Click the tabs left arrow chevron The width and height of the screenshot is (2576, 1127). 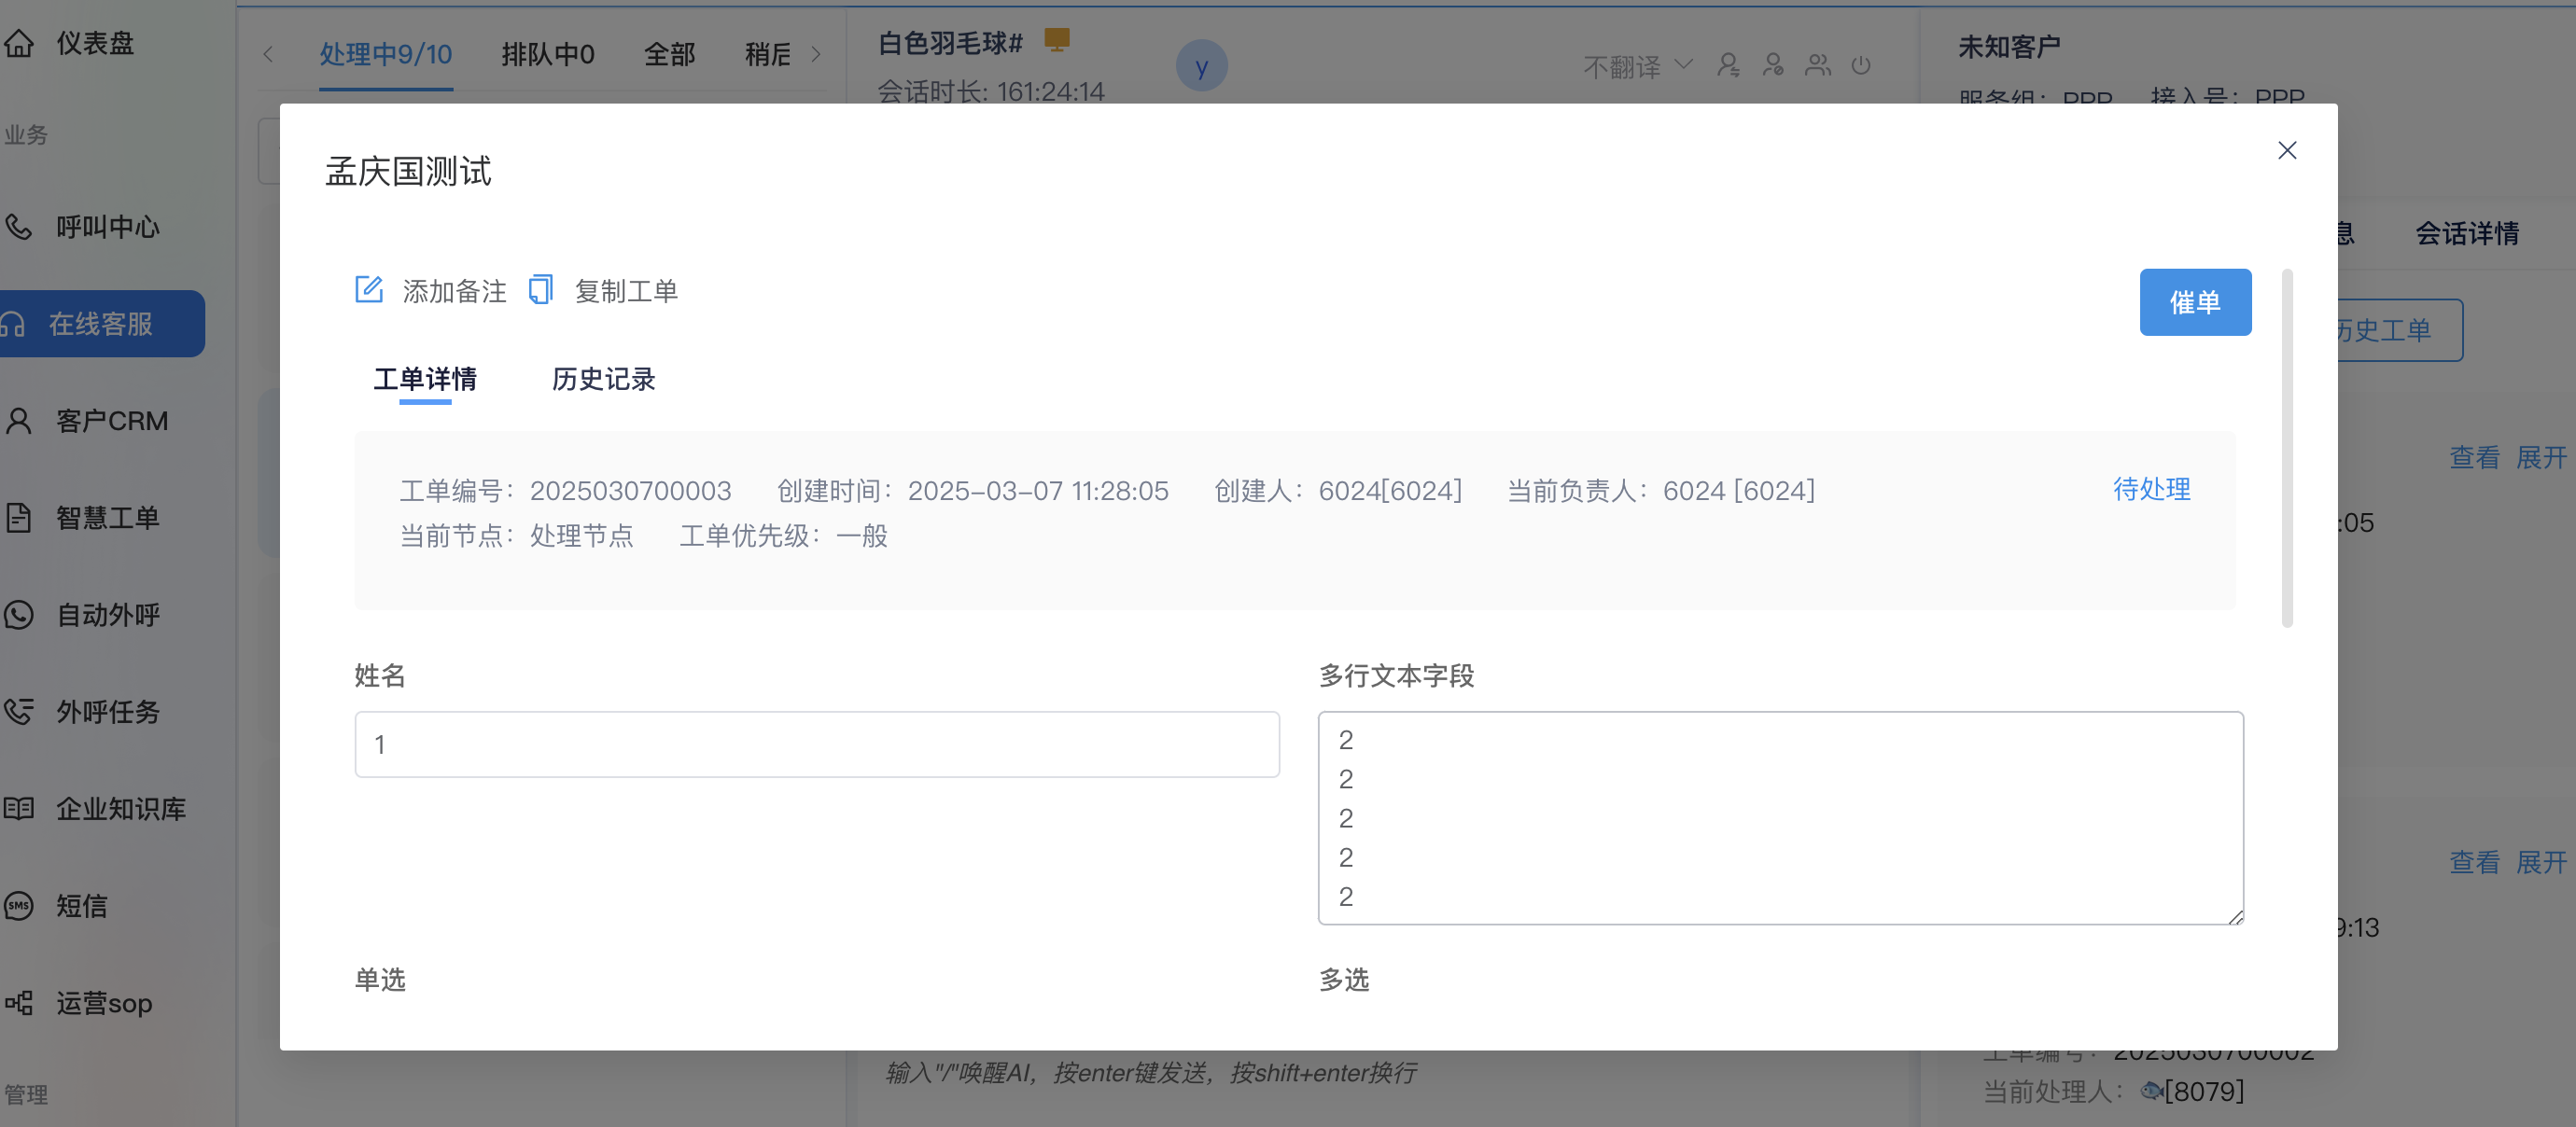tap(268, 54)
